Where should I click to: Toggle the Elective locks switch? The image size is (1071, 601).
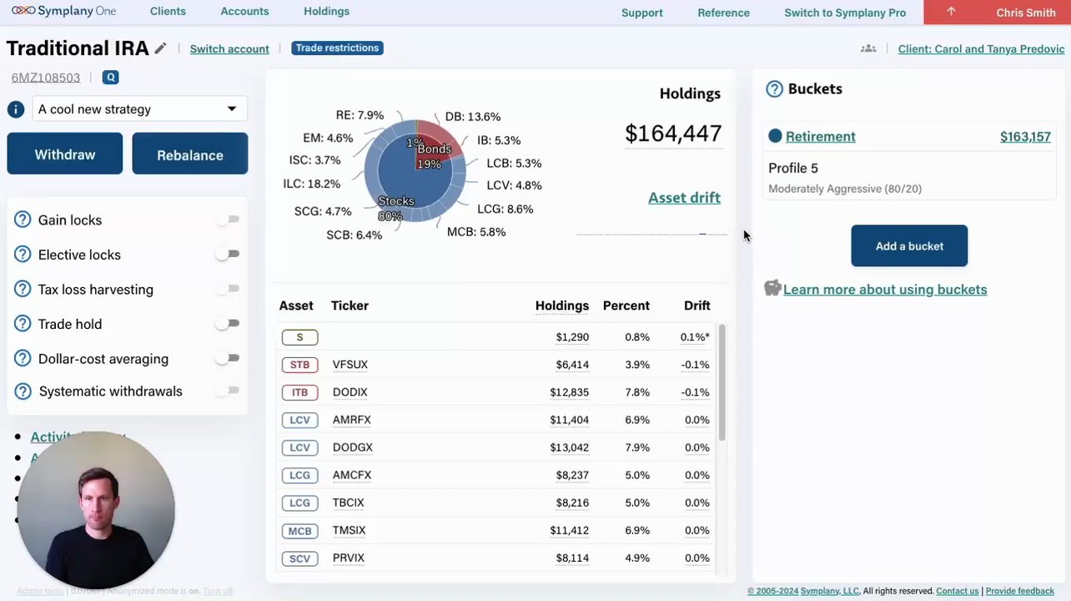point(227,254)
